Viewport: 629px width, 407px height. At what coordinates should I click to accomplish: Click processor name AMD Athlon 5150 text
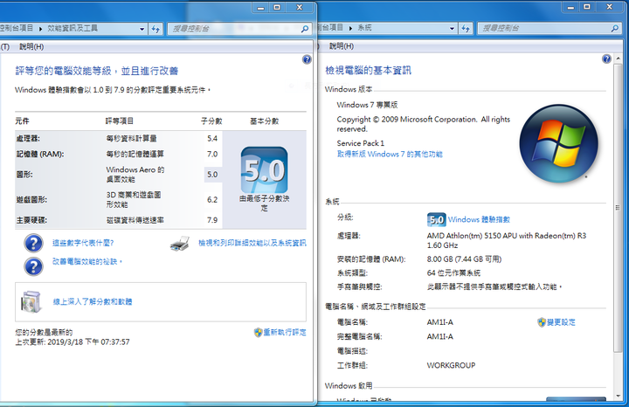pos(507,240)
